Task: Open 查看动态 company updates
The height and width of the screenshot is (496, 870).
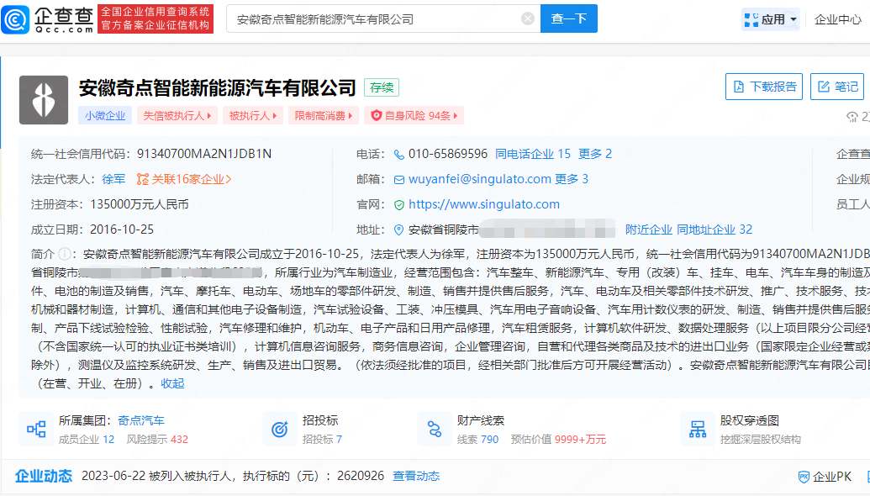Action: [416, 476]
